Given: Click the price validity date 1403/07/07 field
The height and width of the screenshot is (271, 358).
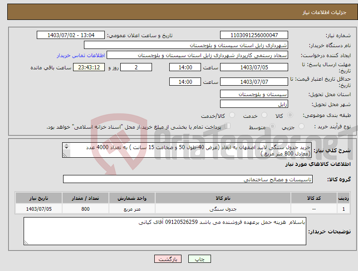Looking at the screenshot, I should pos(254,82).
